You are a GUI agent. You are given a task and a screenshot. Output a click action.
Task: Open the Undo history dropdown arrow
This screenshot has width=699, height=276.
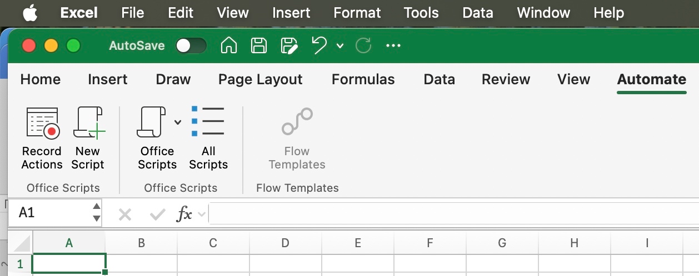(340, 46)
